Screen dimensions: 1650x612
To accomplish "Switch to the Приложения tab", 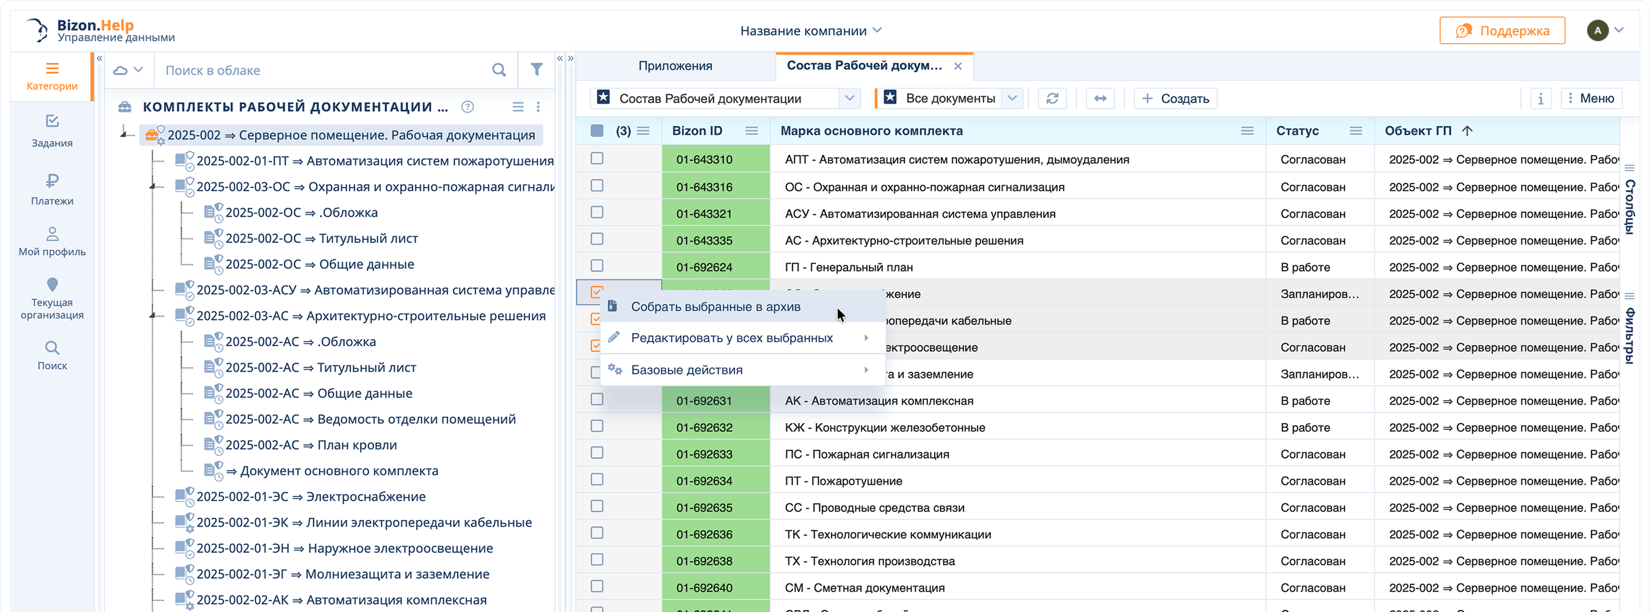I will (x=675, y=65).
